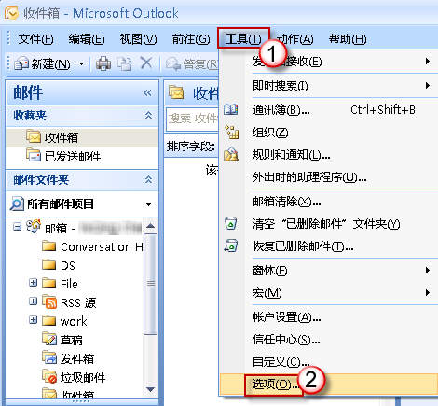Click the 新建(N) button
The width and height of the screenshot is (438, 406).
[42, 64]
